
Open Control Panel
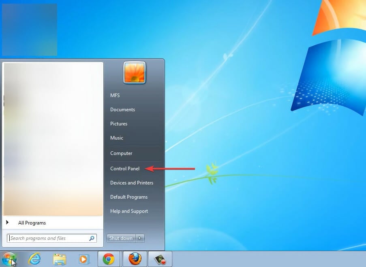[124, 169]
